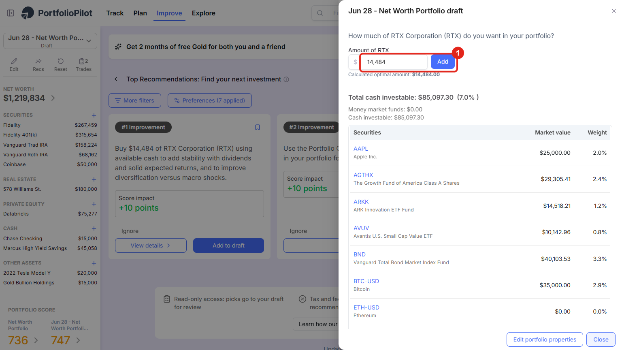
Task: Collapse the sidebar panel icon
Action: 11,13
